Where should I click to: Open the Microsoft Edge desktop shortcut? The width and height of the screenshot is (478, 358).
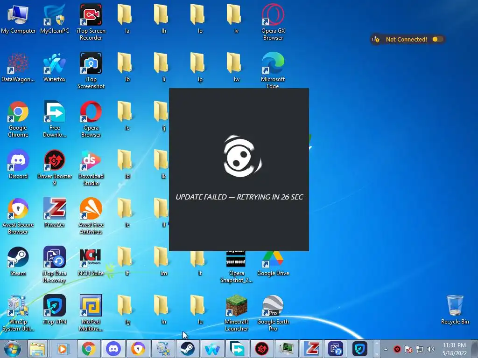(x=273, y=70)
